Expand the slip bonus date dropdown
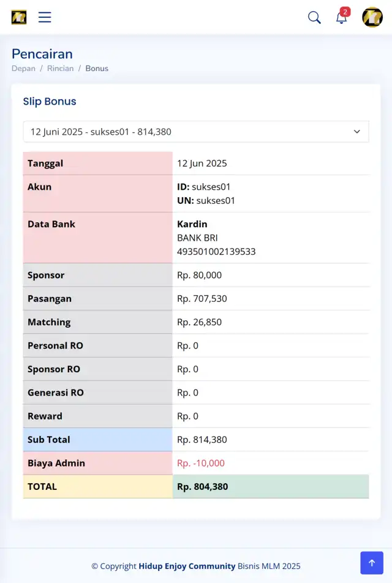 [196, 132]
